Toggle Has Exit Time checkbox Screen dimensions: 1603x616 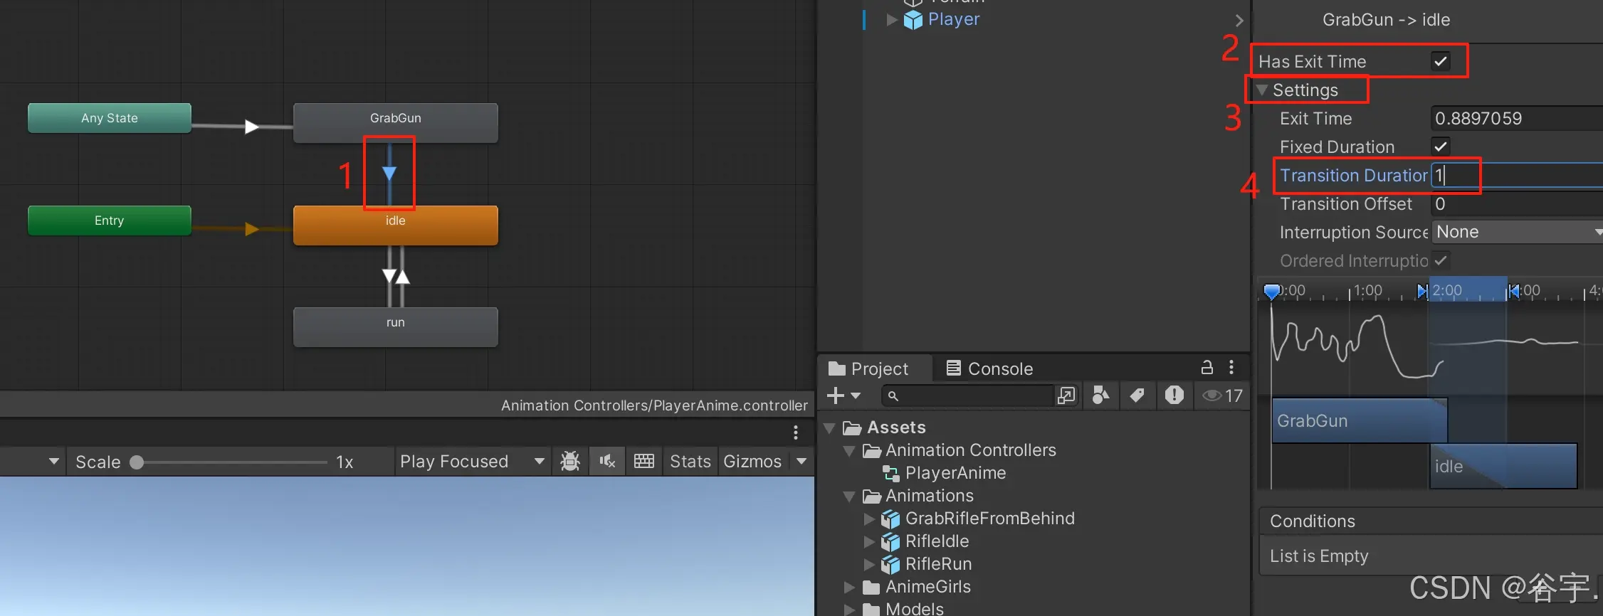tap(1441, 61)
